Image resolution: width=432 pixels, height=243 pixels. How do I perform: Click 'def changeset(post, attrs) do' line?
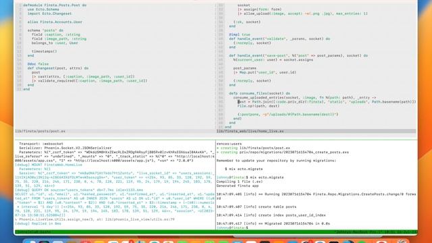tap(58, 68)
